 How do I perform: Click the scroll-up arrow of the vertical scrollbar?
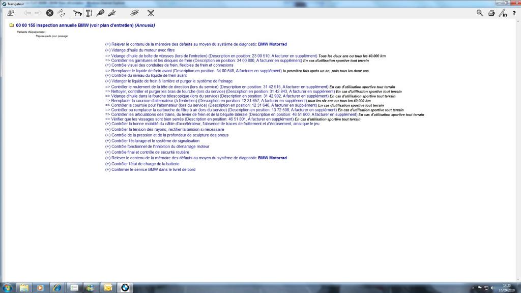pyautogui.click(x=518, y=21)
